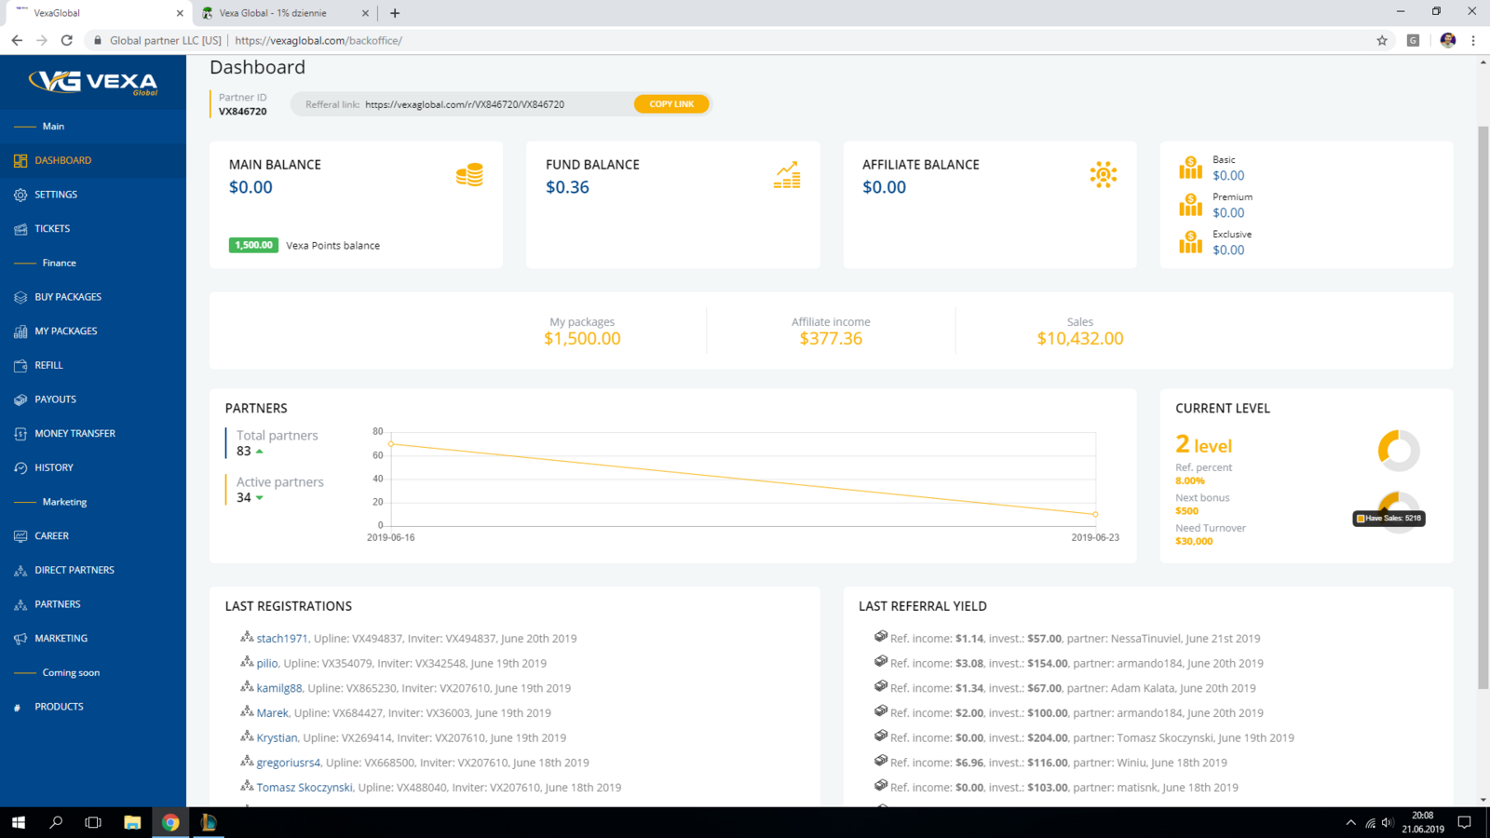Click the partners chart start point
Screen dimensions: 1490x838
391,444
